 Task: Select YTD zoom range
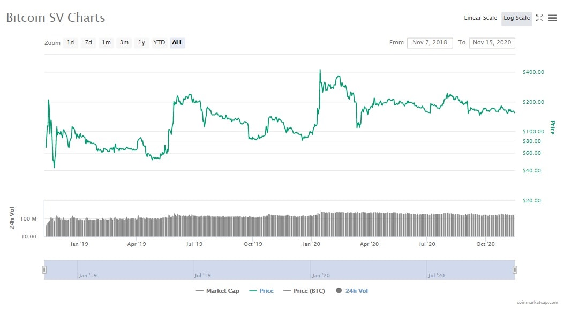coord(159,42)
